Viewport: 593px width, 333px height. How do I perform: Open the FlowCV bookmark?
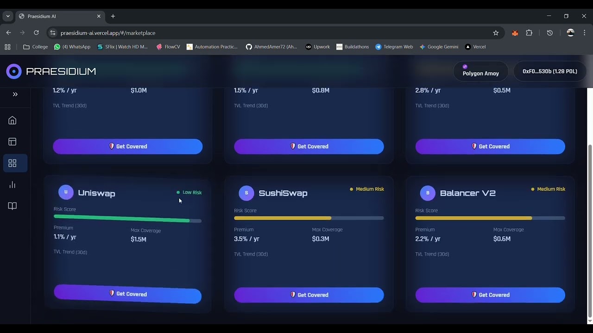(168, 47)
